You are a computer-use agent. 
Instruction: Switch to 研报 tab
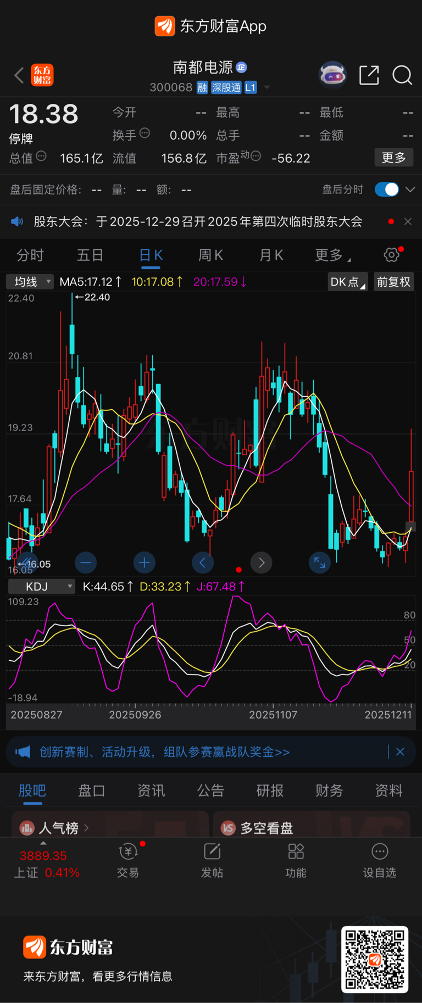point(270,790)
